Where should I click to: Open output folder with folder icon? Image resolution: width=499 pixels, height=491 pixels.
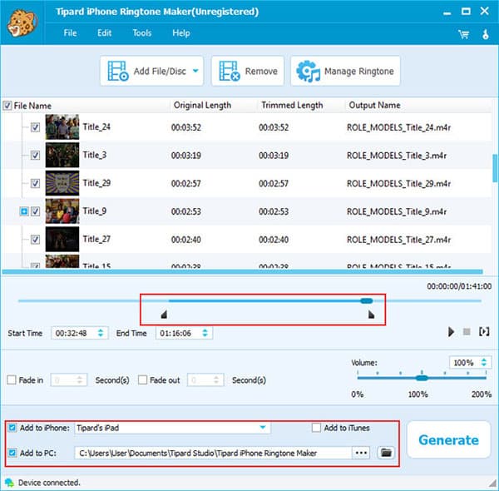click(385, 453)
